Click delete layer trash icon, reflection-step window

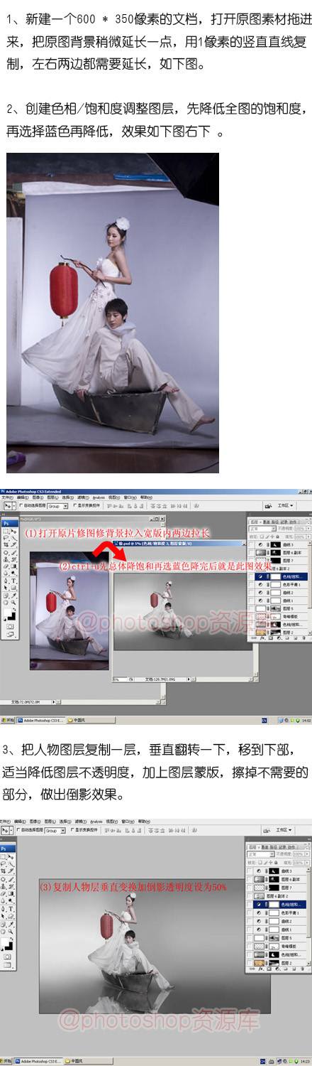point(302,969)
